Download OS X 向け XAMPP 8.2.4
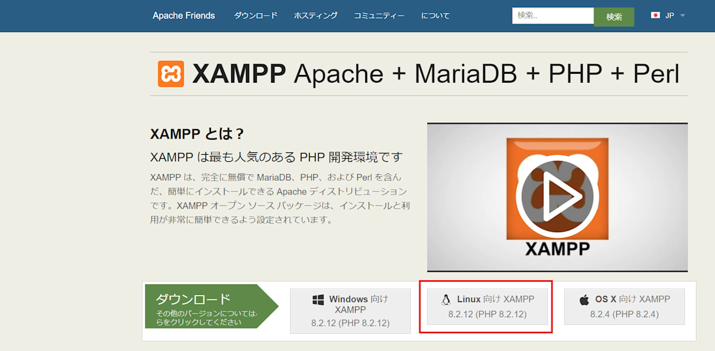 click(624, 306)
